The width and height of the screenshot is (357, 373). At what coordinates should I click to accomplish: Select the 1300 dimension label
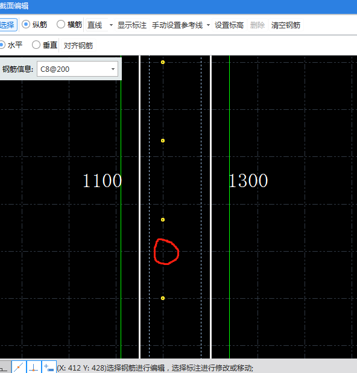(x=248, y=180)
